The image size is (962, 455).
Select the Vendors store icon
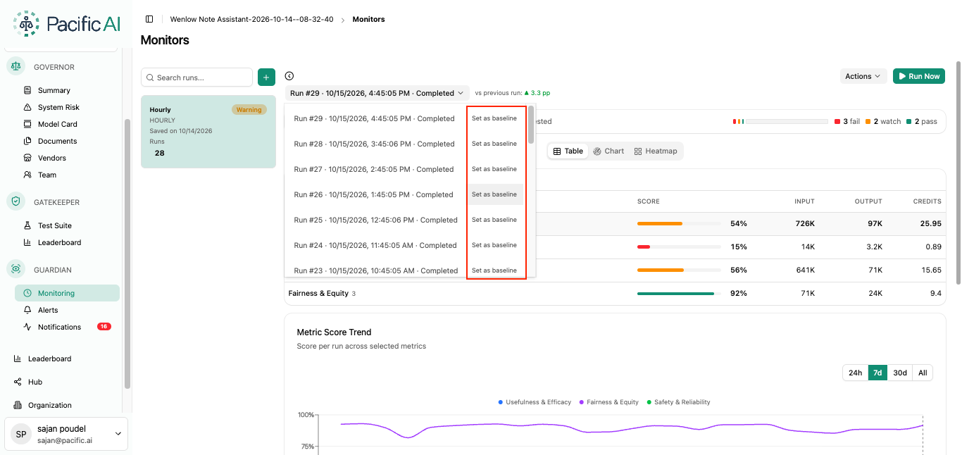tap(27, 158)
